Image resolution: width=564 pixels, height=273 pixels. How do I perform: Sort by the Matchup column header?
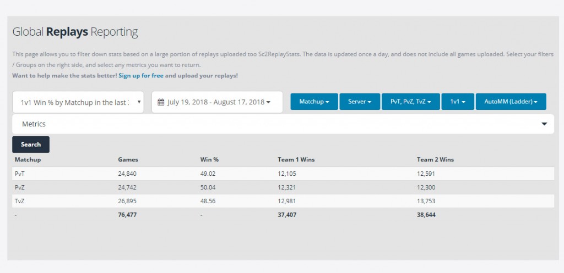[x=28, y=160]
